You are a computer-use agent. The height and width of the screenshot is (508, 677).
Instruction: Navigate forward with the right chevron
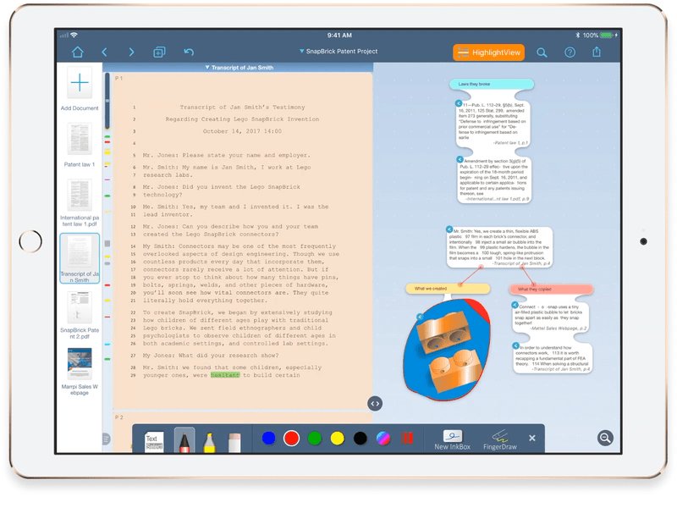click(x=131, y=52)
